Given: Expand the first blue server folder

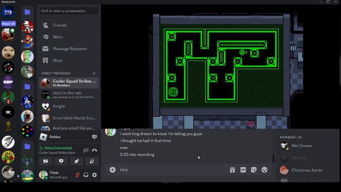Looking at the screenshot, I should click(27, 12).
